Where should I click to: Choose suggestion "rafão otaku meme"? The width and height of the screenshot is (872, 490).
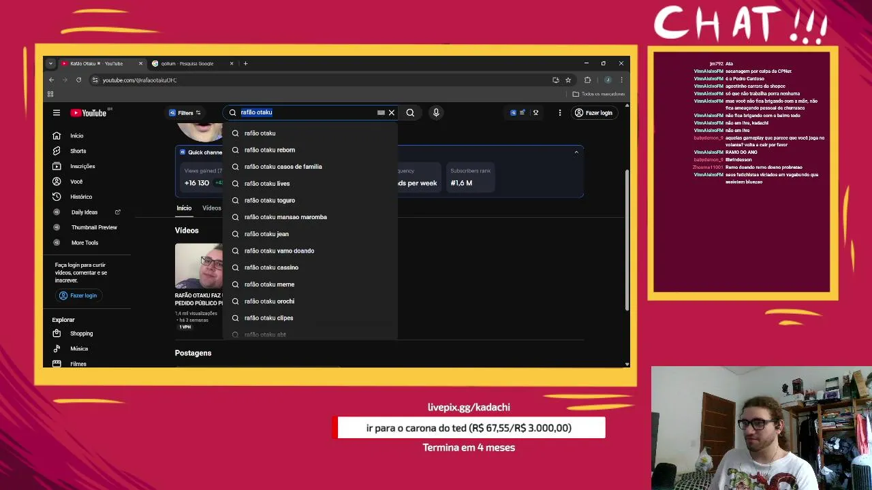[310, 284]
